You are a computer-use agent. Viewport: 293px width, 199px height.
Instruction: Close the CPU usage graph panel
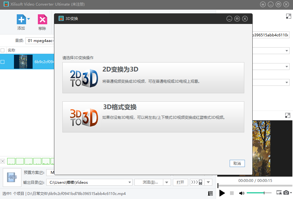[3, 161]
